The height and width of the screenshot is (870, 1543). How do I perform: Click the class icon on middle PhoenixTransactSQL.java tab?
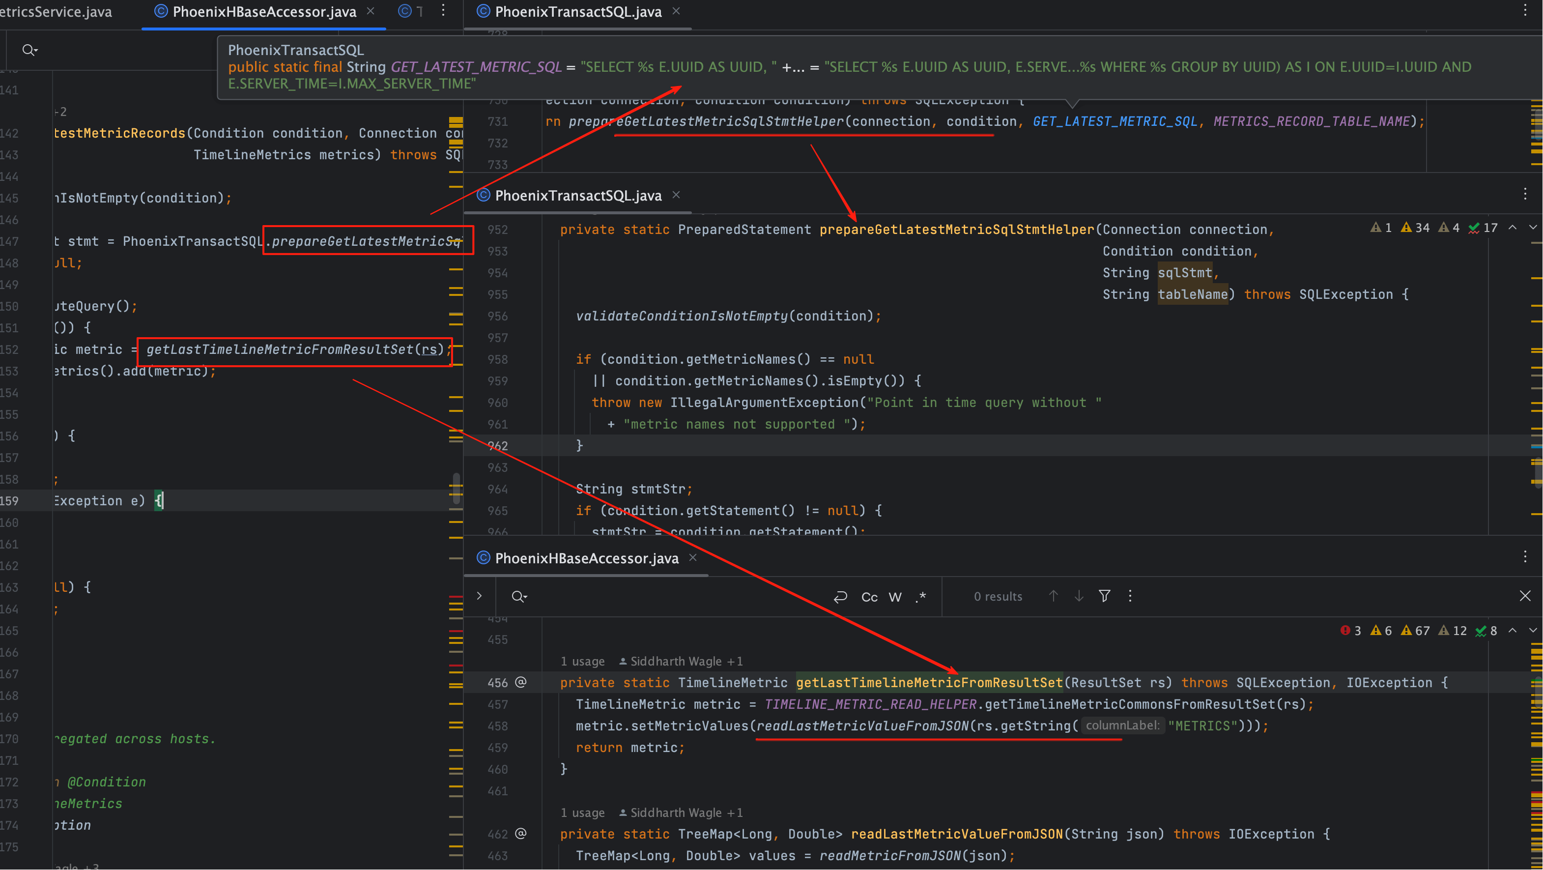click(484, 195)
